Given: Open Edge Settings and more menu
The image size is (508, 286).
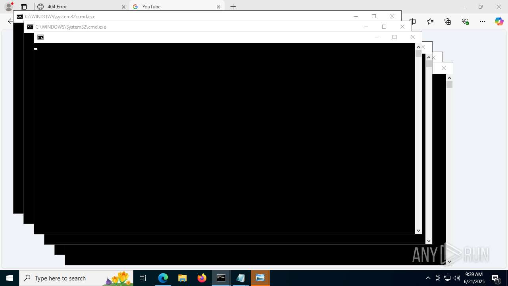Looking at the screenshot, I should click(483, 21).
